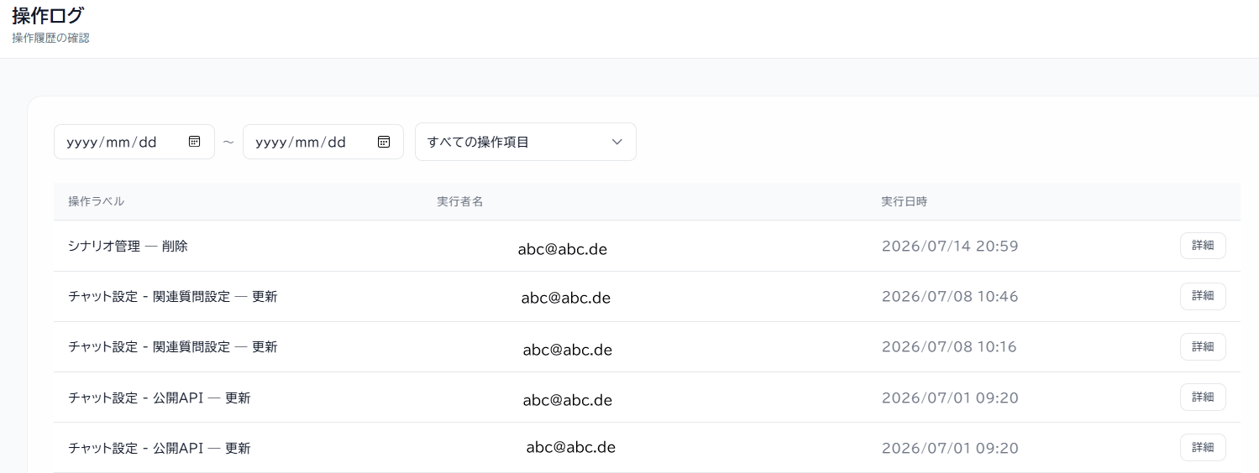Click abc@abc.de in the 10:16 row
The height and width of the screenshot is (473, 1259).
(x=568, y=350)
